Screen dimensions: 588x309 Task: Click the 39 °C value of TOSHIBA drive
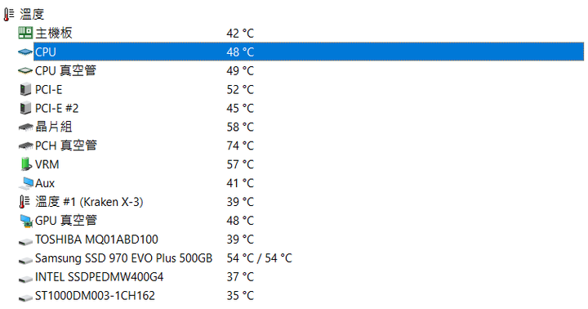coord(240,240)
